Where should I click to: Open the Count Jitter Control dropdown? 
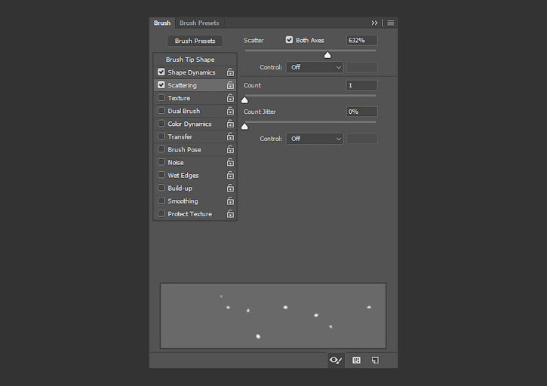315,139
